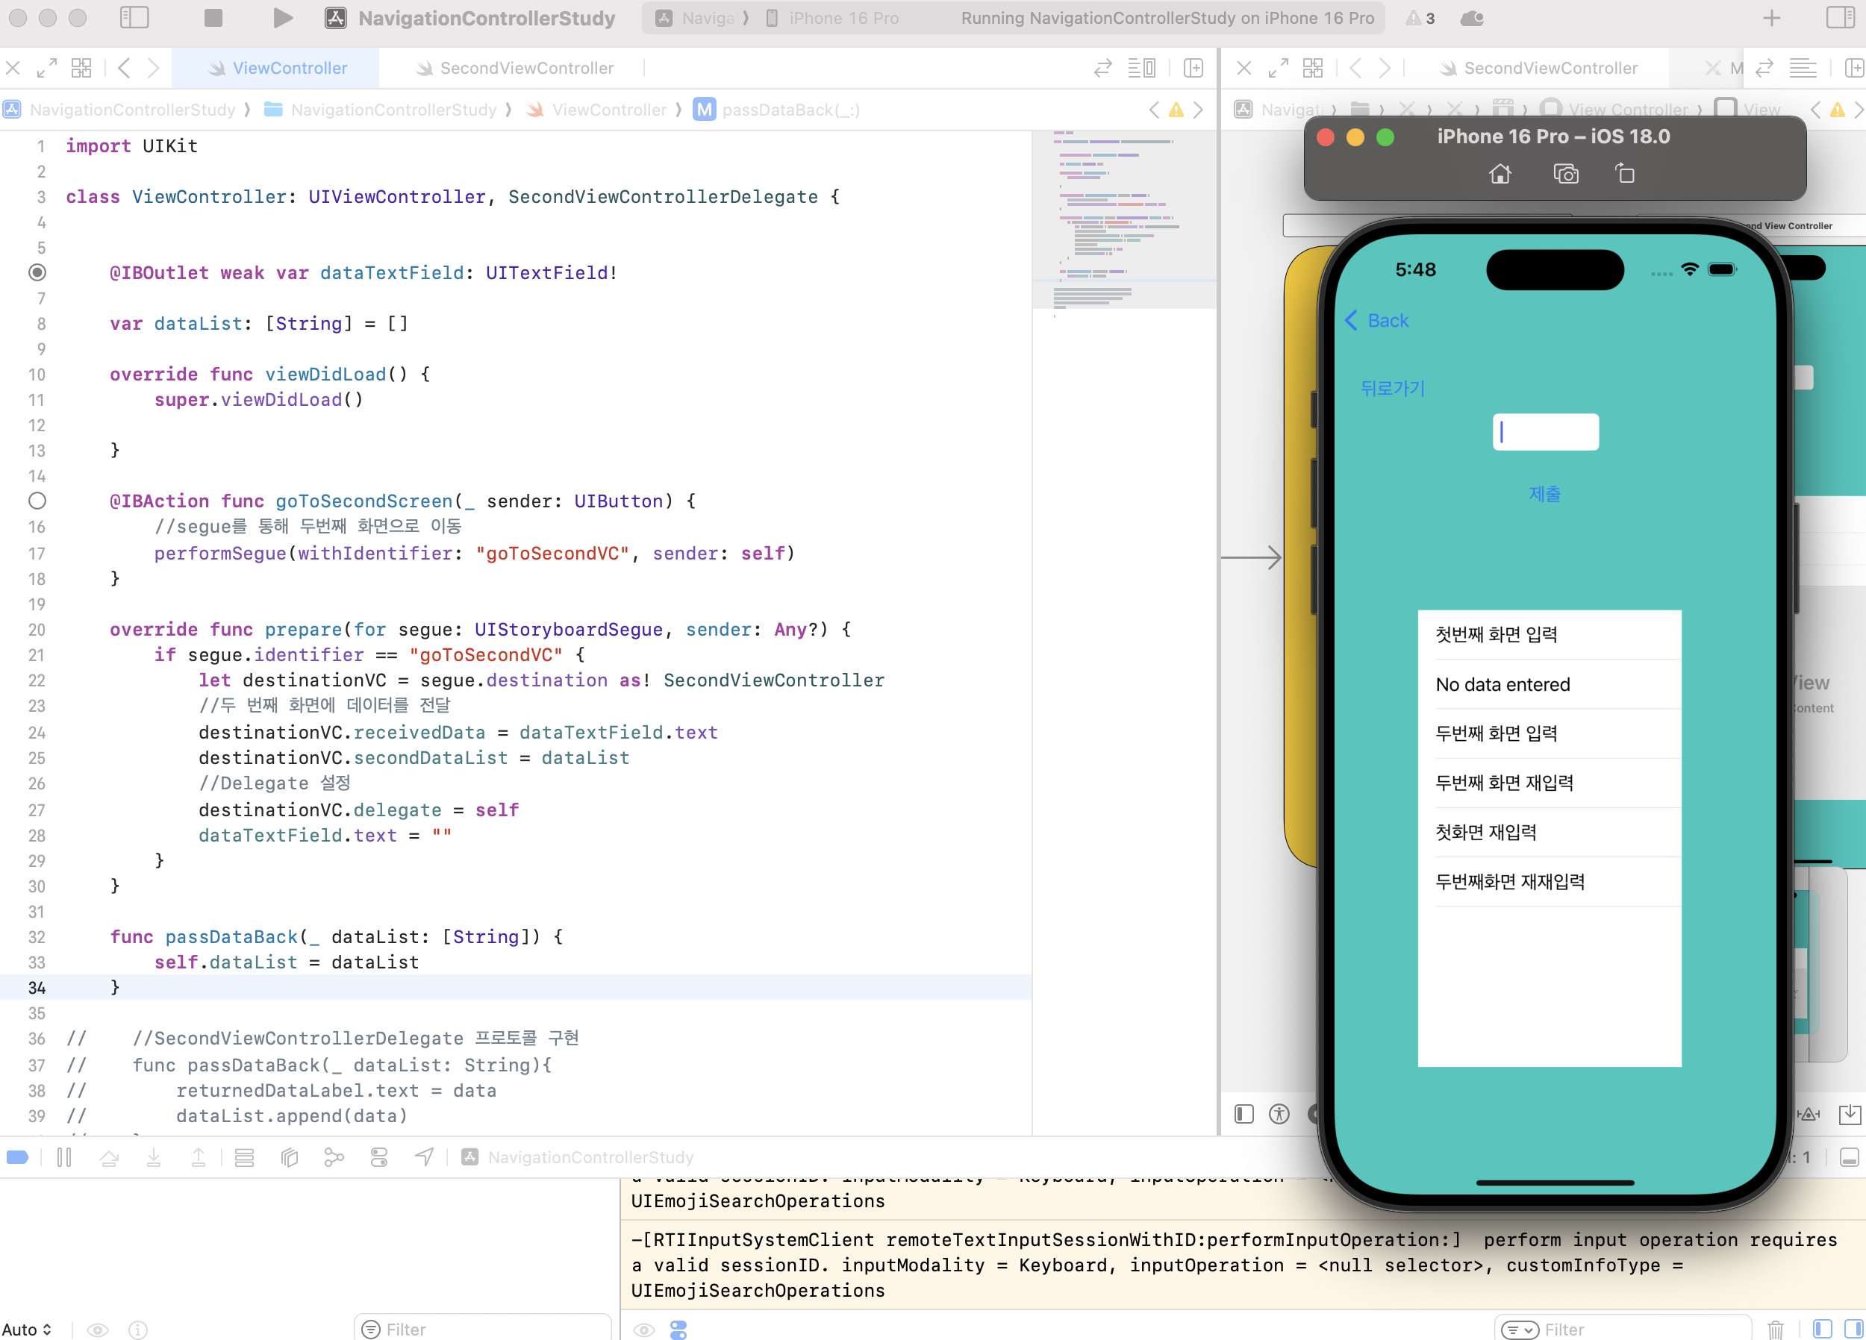Toggle breakpoints activation in debug bar

pos(18,1157)
